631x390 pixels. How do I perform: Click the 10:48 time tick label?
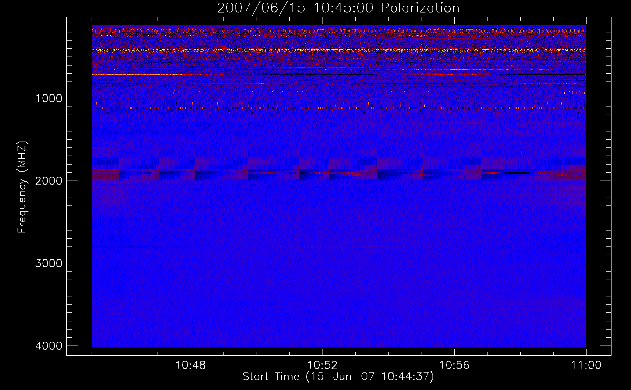190,365
